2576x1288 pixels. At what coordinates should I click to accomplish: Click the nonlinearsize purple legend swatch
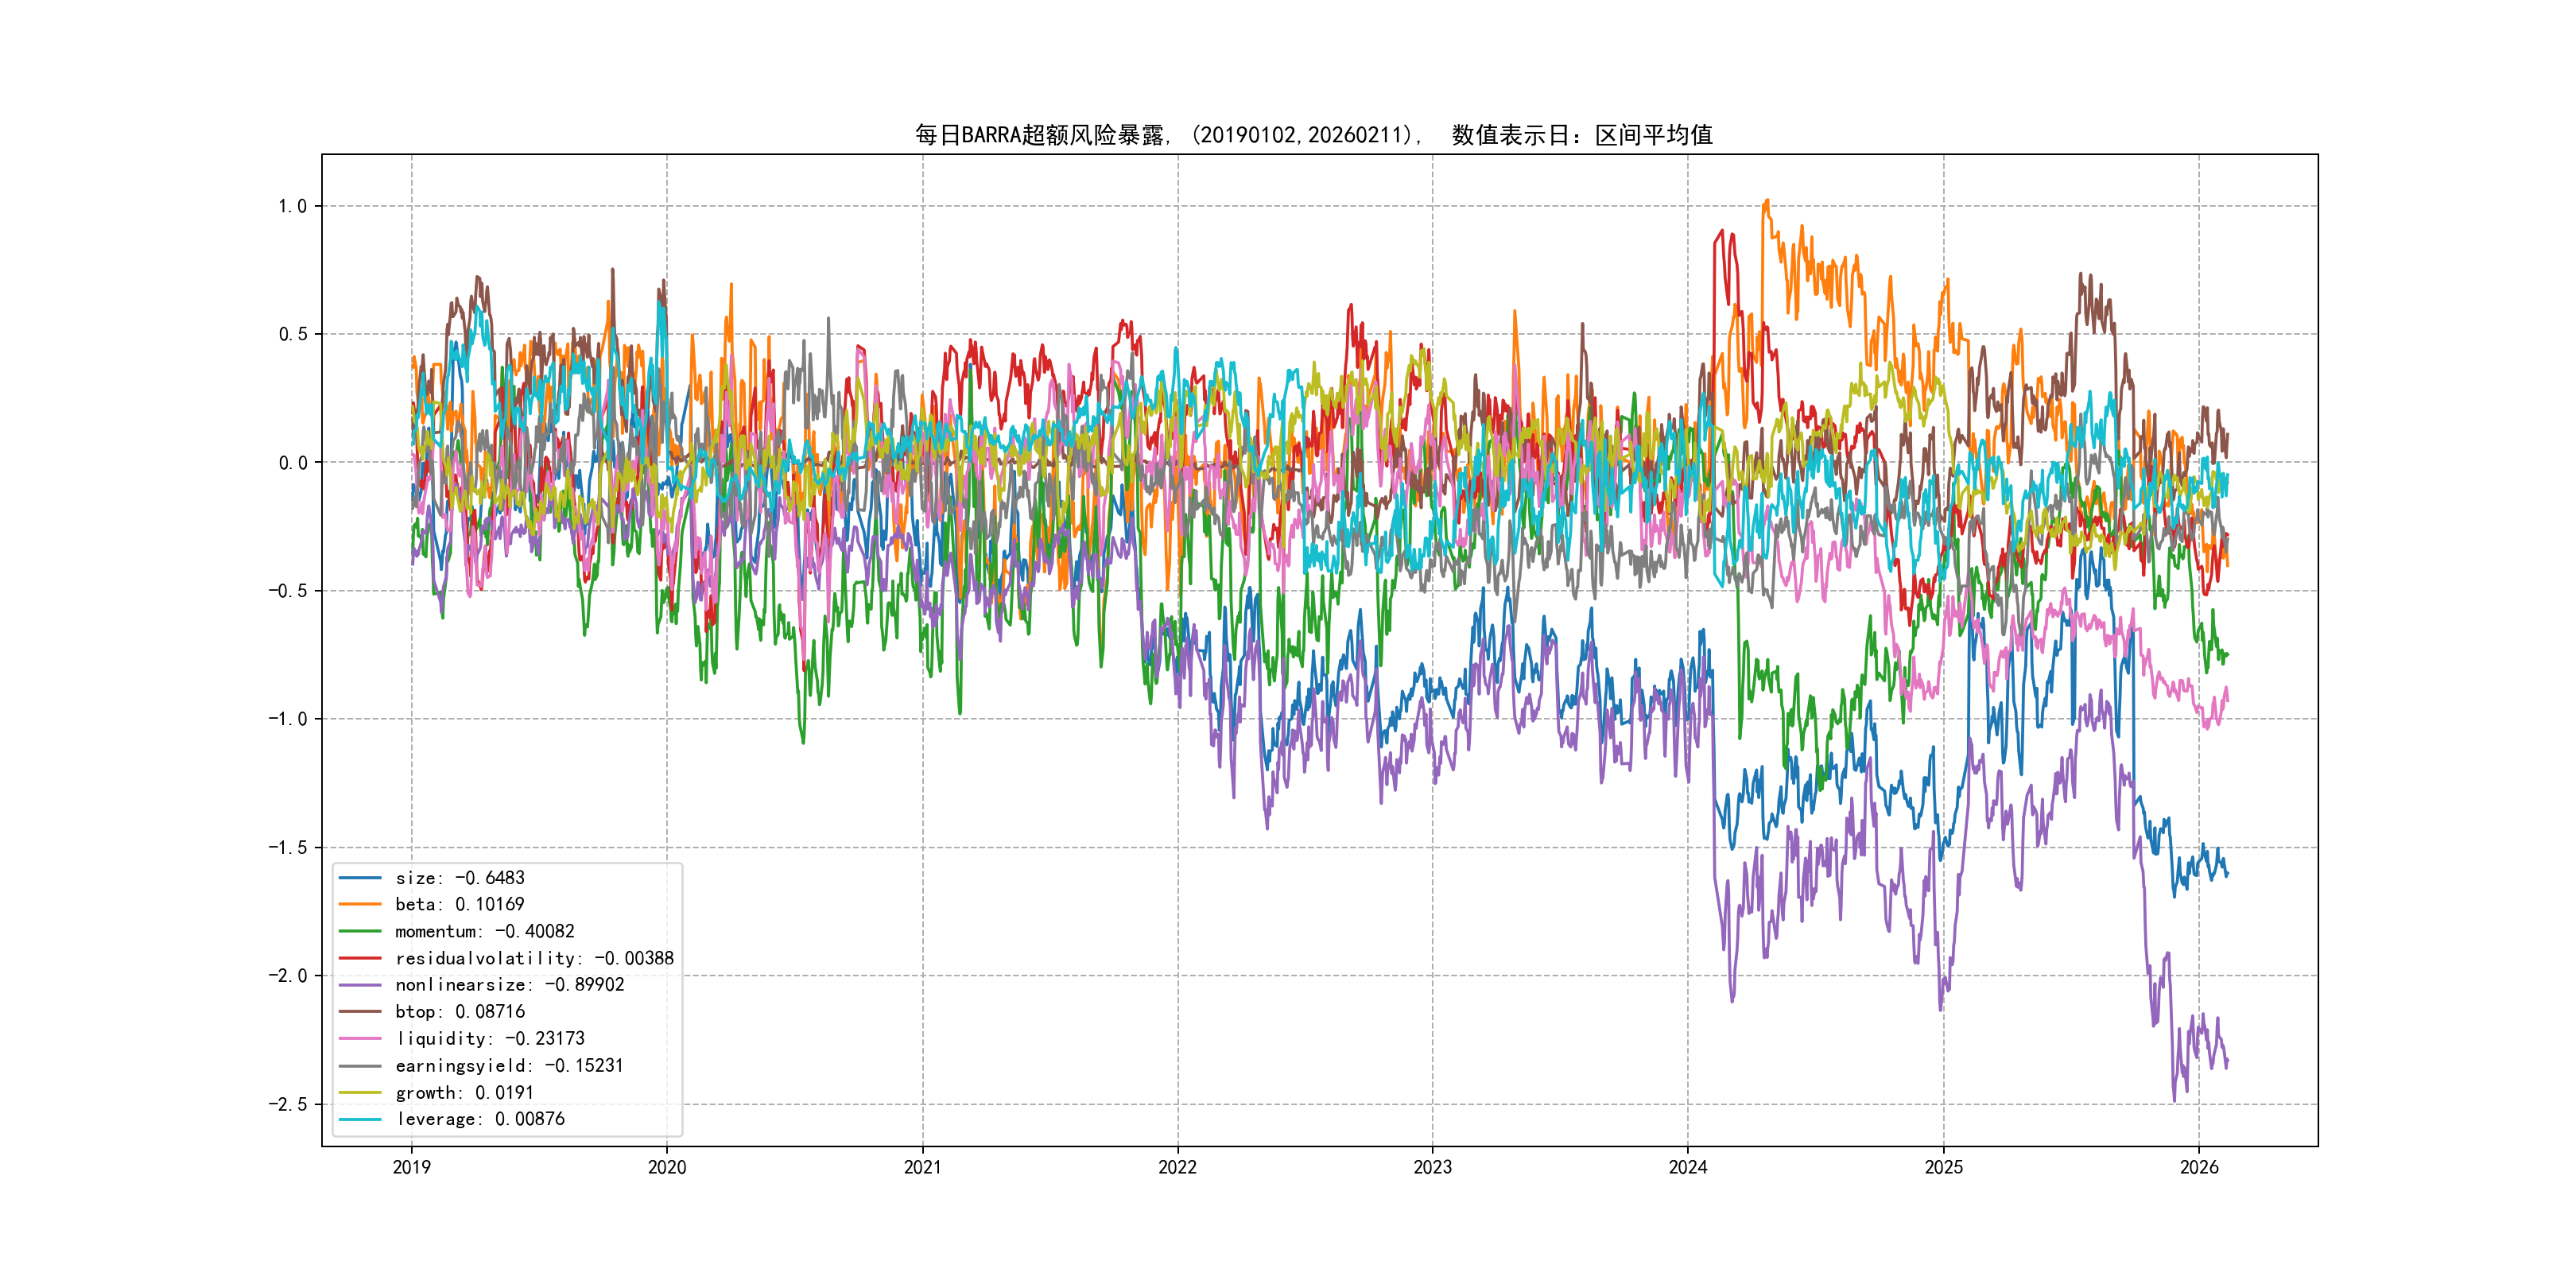[360, 985]
